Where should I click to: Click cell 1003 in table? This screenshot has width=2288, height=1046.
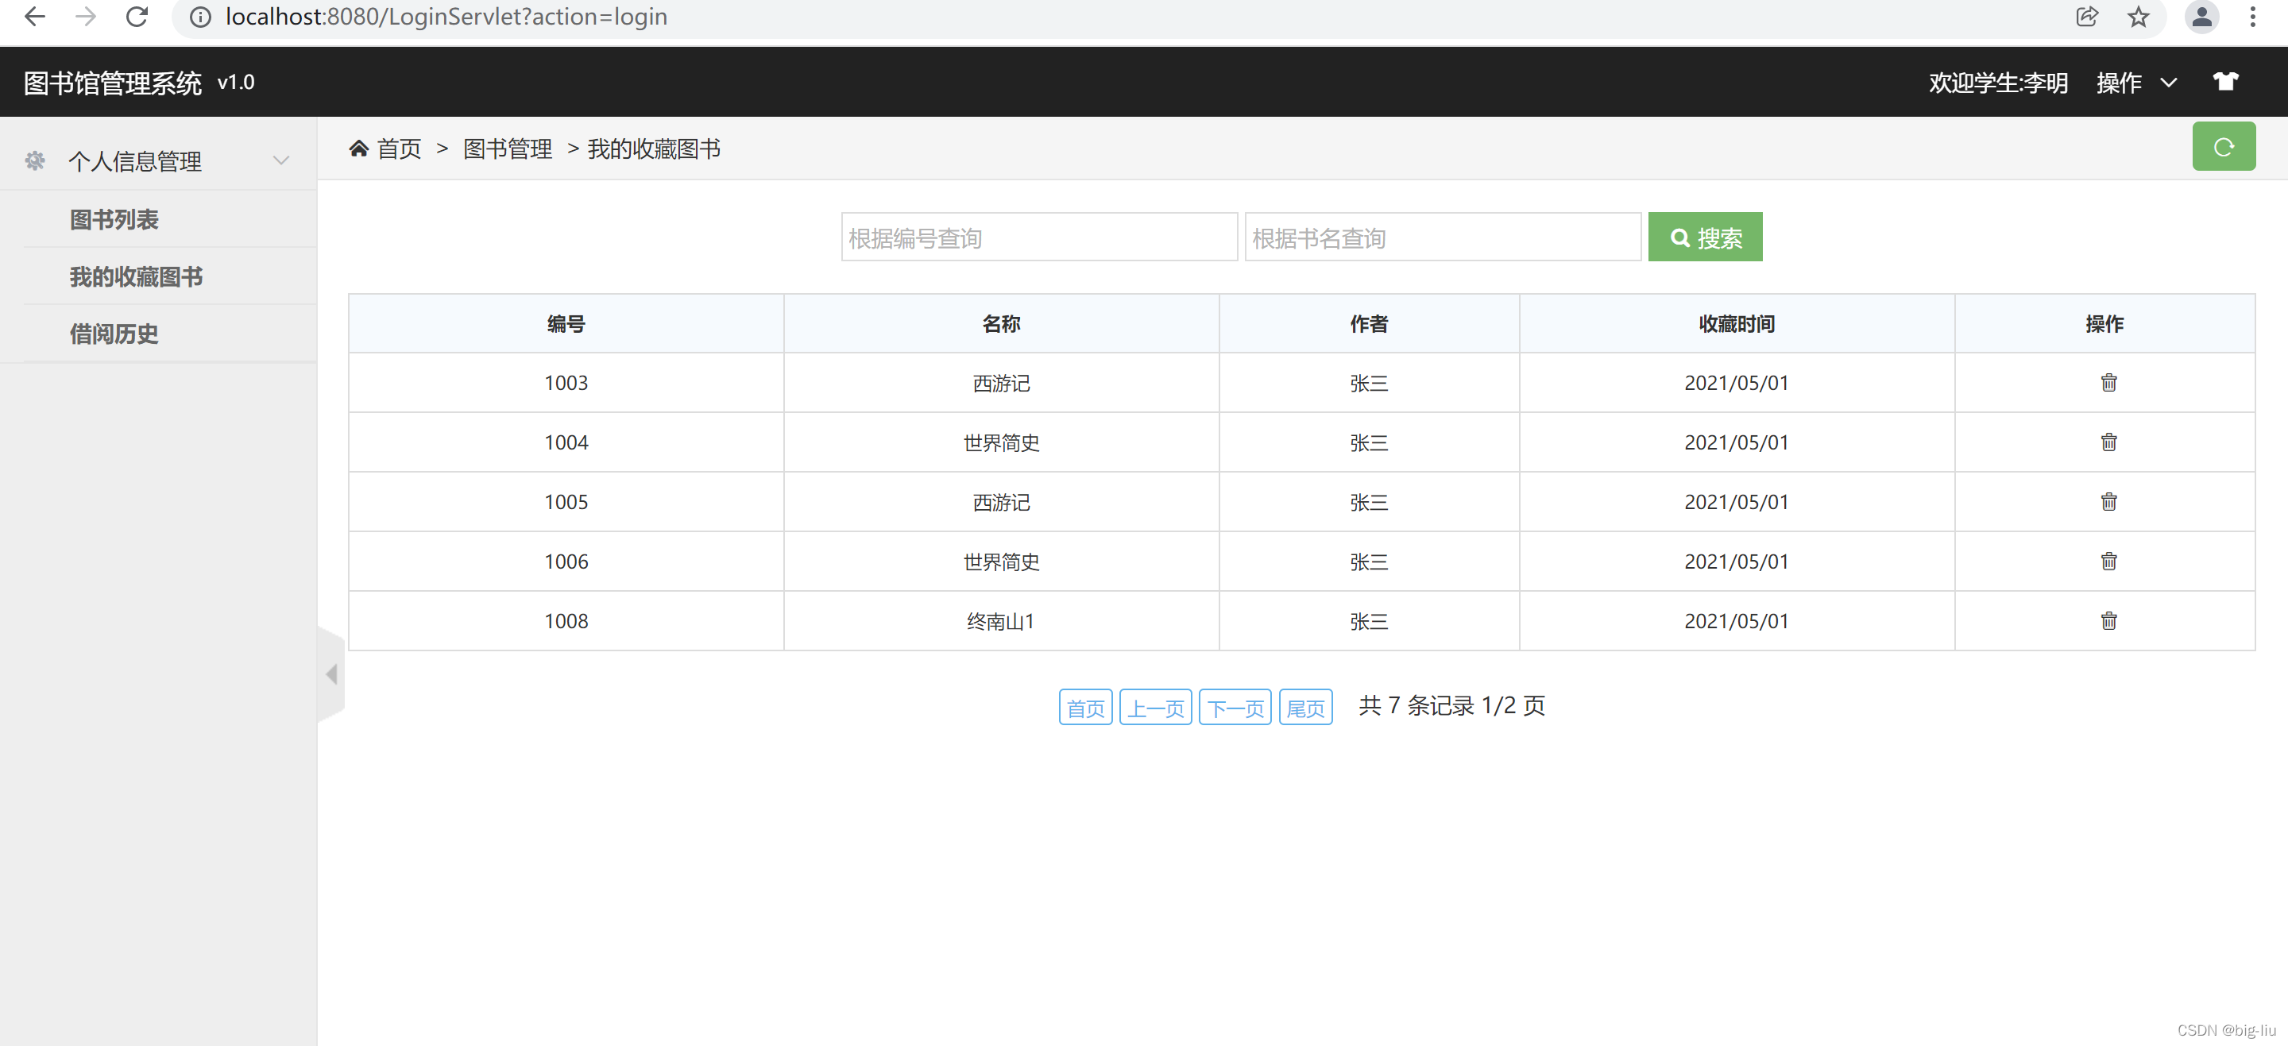566,383
